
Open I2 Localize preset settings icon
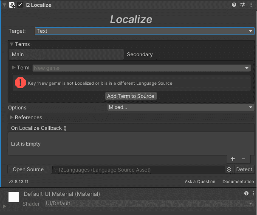pos(243,5)
